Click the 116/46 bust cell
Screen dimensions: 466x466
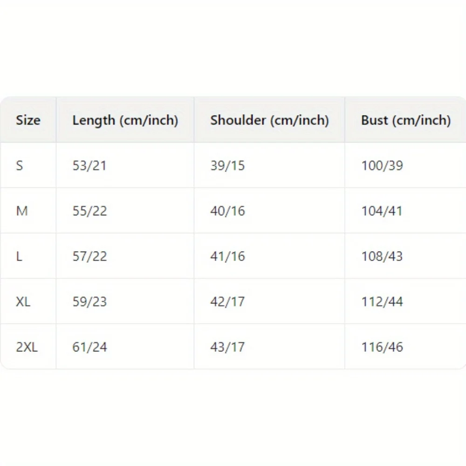382,347
